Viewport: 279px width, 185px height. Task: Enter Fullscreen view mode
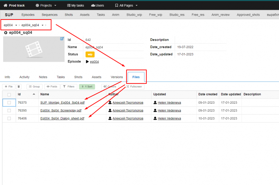(134, 87)
